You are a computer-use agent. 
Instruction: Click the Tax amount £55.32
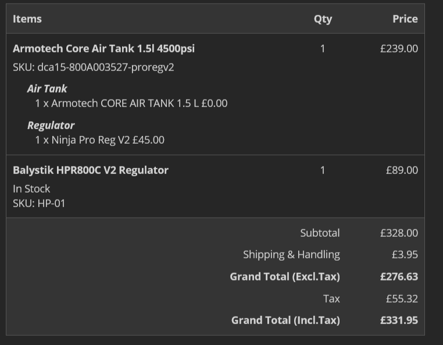tap(402, 298)
